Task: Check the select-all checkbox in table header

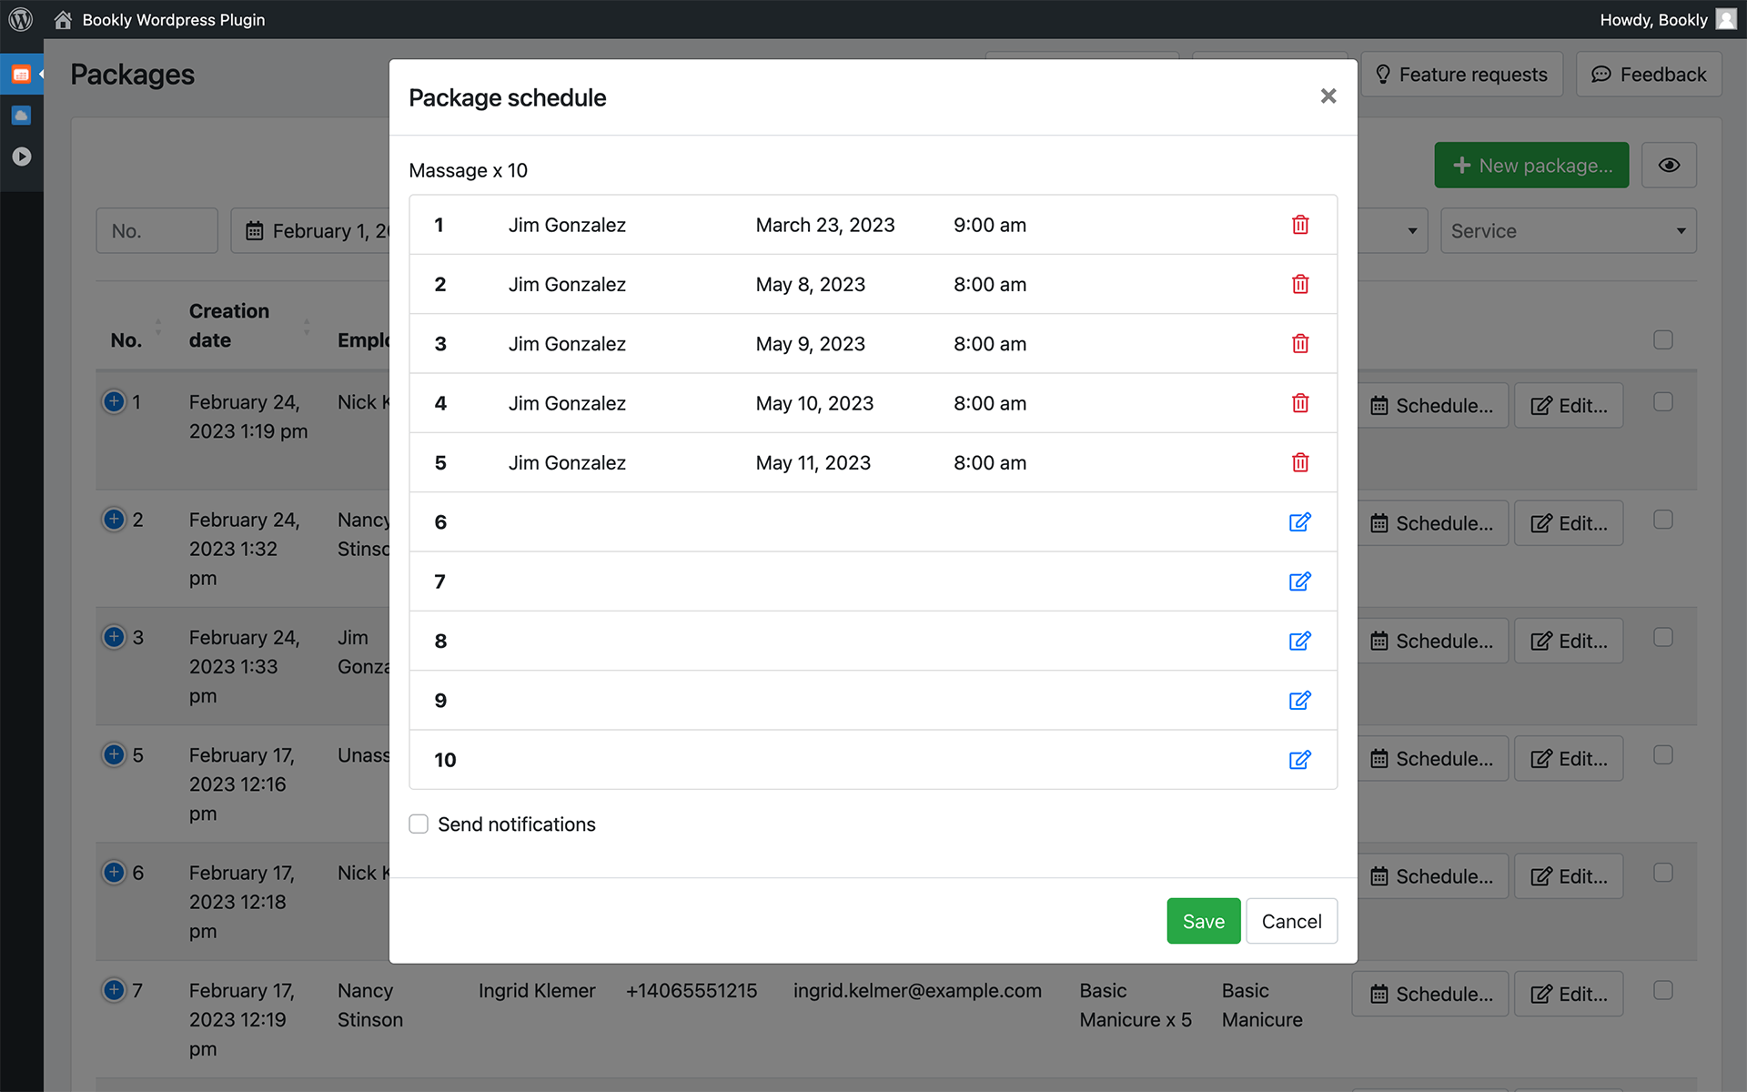Action: 1662,339
